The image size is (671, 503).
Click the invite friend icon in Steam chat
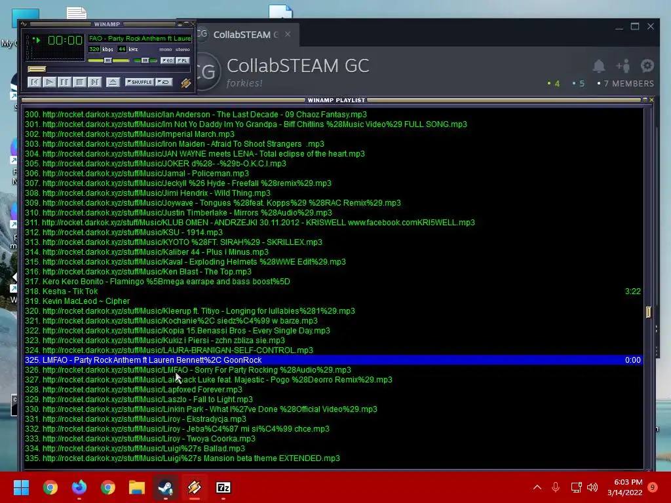[623, 66]
